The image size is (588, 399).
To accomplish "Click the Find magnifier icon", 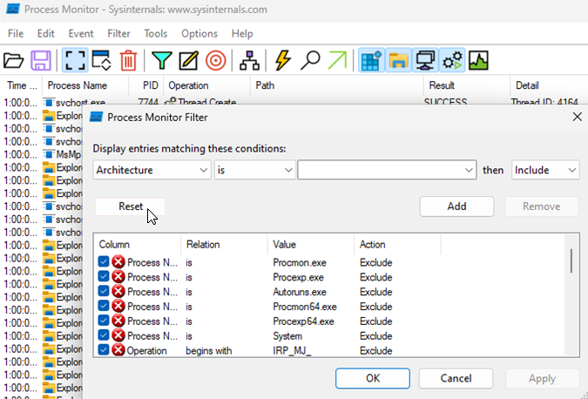I will pyautogui.click(x=309, y=60).
